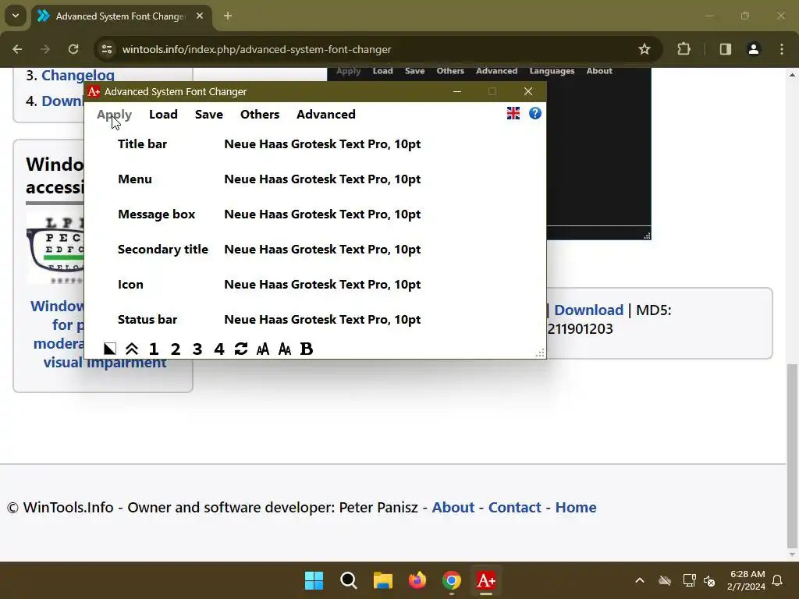Click the Title bar label
The height and width of the screenshot is (599, 799).
142,144
